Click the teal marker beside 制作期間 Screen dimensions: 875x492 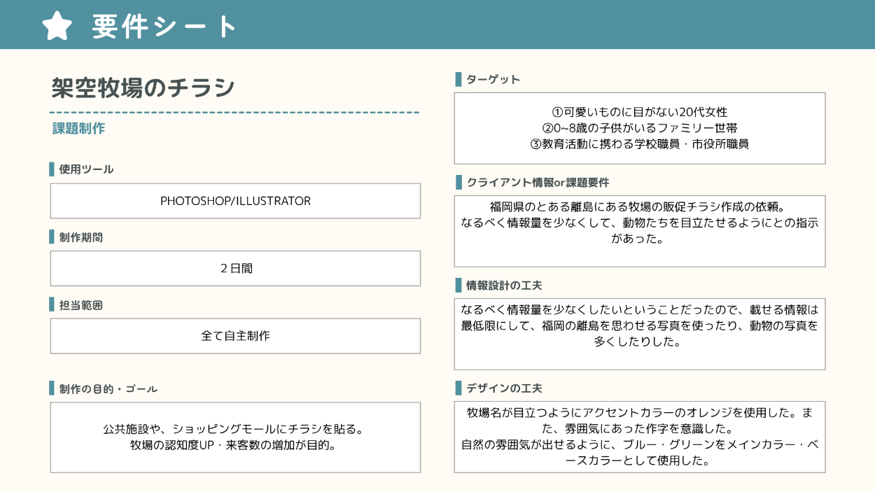[x=52, y=237]
